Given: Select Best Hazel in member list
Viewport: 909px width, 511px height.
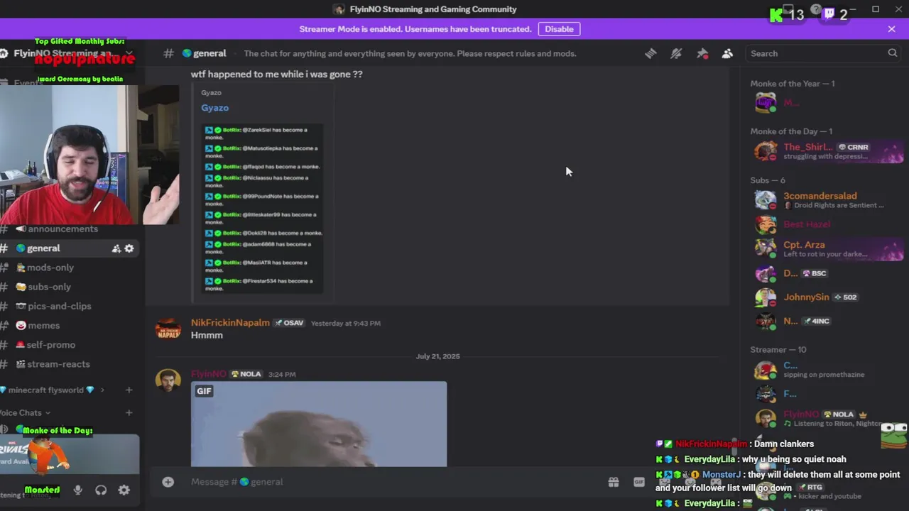Looking at the screenshot, I should pyautogui.click(x=827, y=224).
